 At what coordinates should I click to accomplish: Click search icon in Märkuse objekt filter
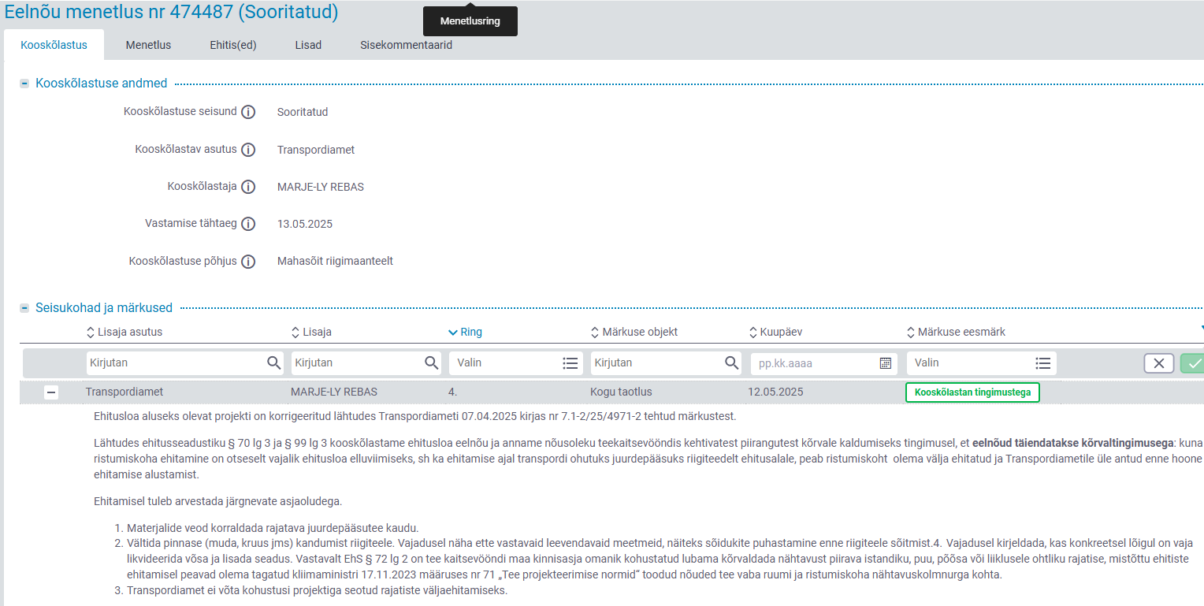tap(732, 362)
